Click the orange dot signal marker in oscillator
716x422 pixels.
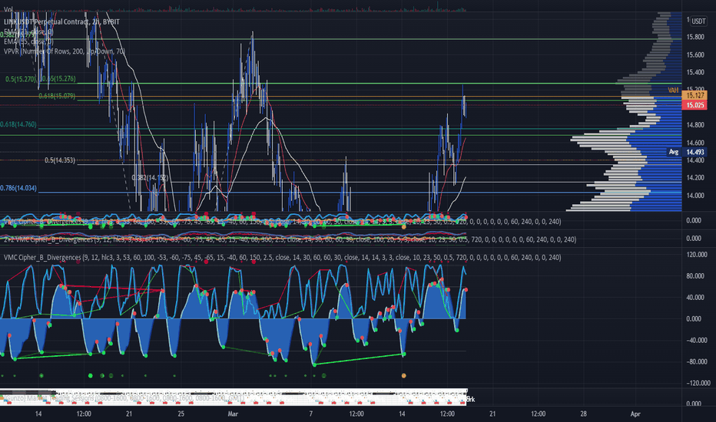click(403, 376)
